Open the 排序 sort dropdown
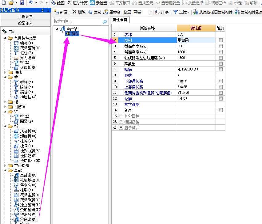Viewport: 262px width, 224px height. 163,12
